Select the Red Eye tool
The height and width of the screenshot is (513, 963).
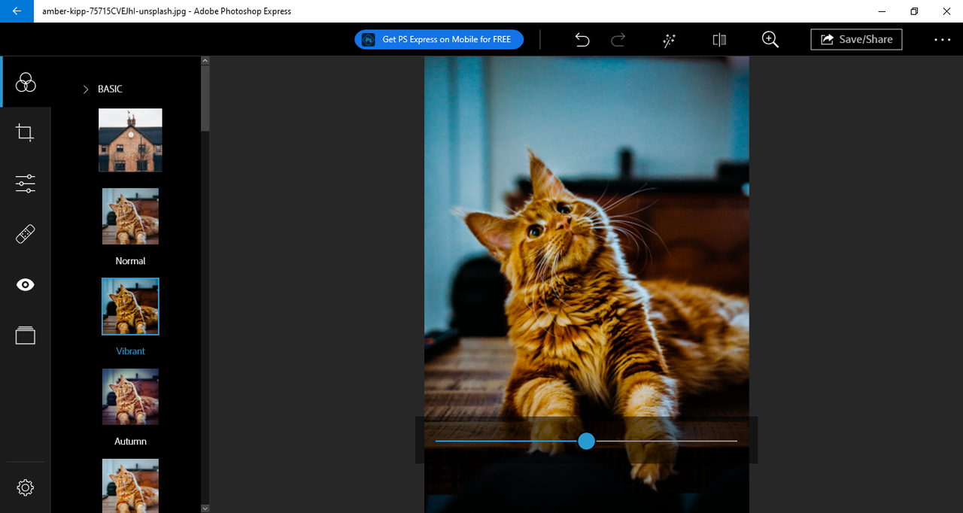pos(26,285)
